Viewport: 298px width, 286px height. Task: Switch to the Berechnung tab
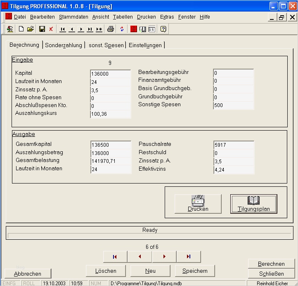[24, 45]
